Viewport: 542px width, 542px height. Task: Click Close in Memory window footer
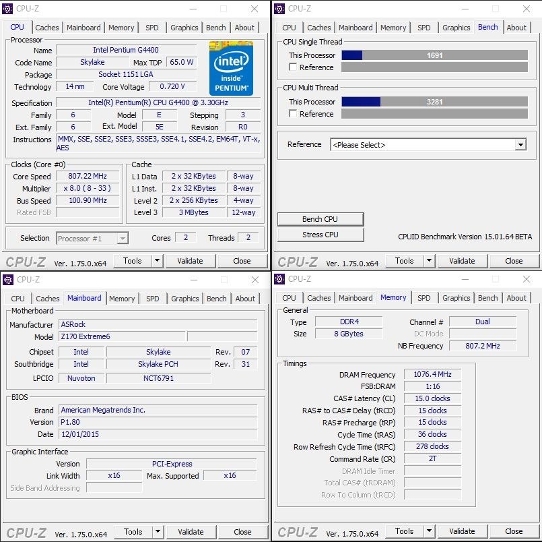tap(514, 531)
